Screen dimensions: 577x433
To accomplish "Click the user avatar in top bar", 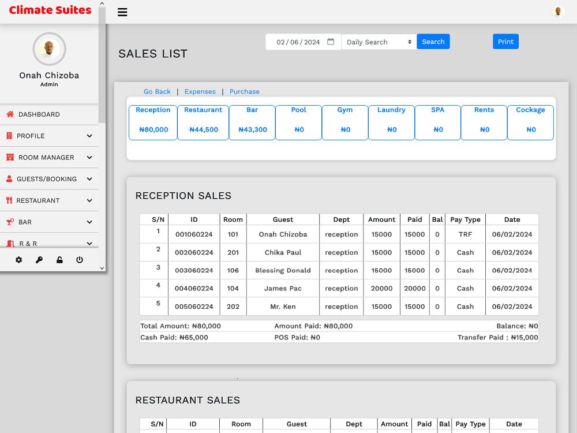I will [x=558, y=12].
